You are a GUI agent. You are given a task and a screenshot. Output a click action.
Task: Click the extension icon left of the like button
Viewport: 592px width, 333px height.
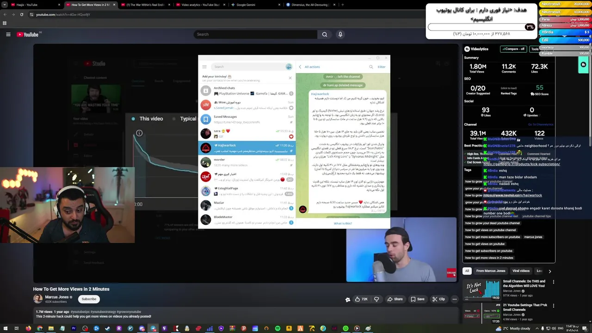point(348,299)
